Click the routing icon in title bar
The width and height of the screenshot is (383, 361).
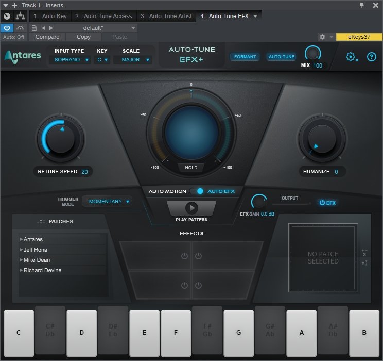[20, 16]
